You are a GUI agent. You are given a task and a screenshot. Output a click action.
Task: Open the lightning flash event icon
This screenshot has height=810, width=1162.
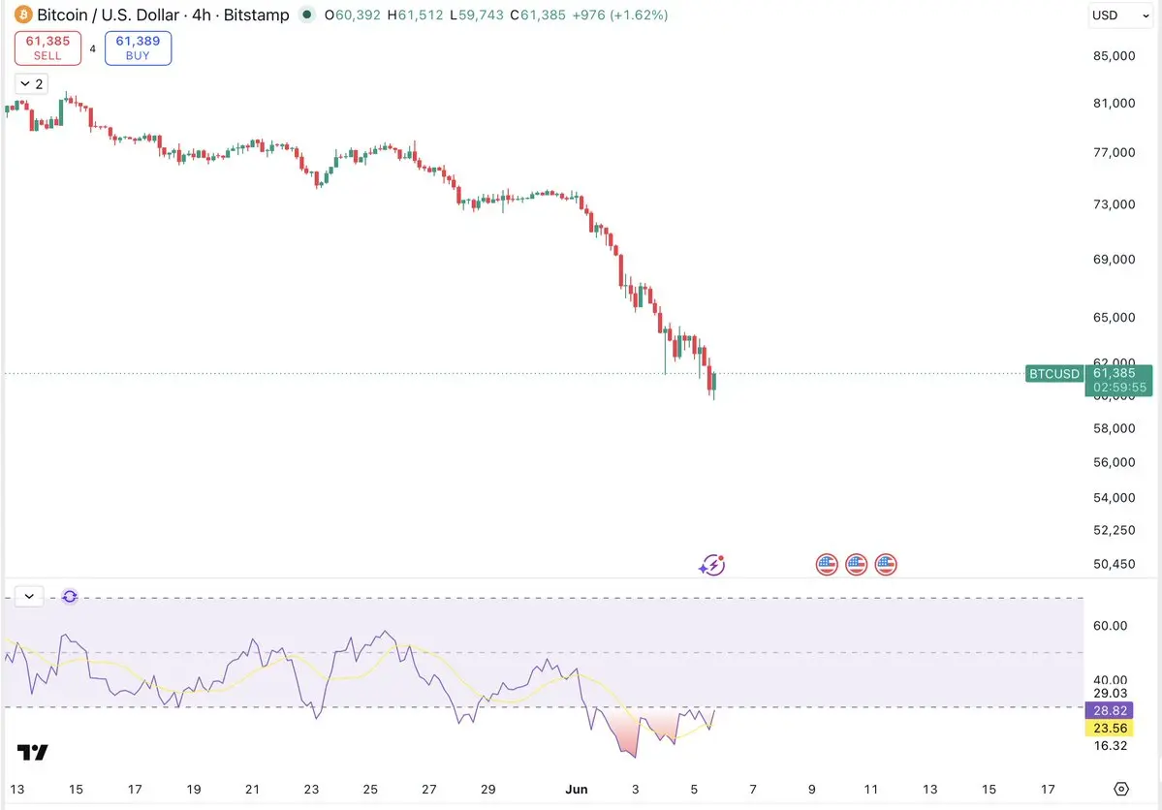point(711,566)
